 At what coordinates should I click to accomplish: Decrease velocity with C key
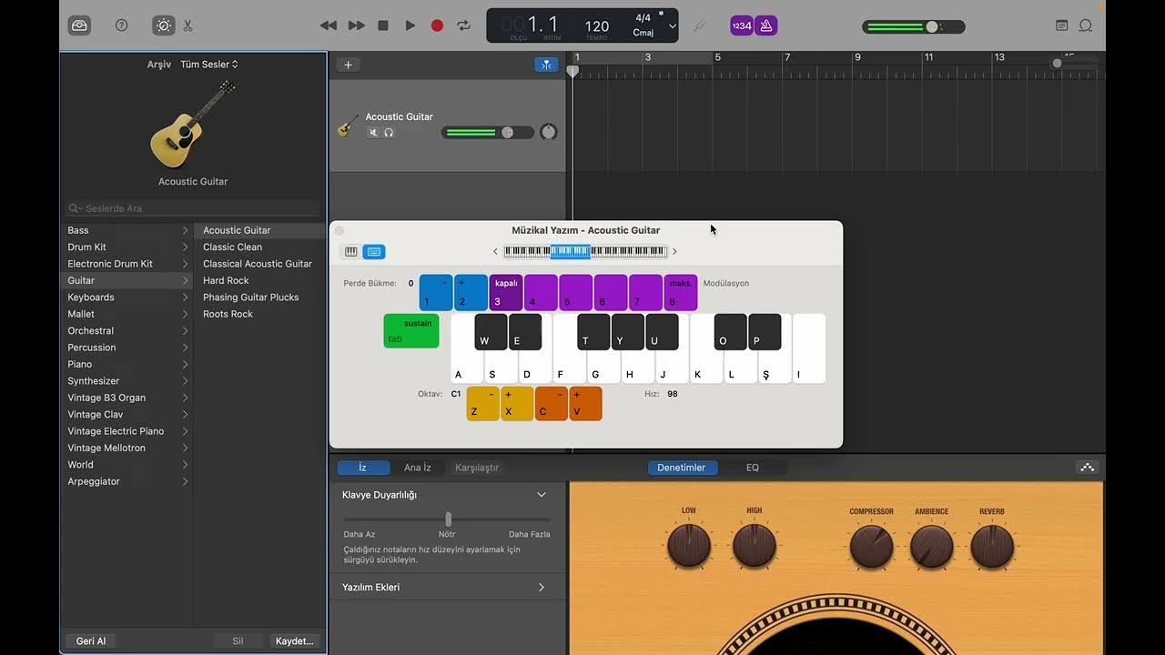pos(552,404)
